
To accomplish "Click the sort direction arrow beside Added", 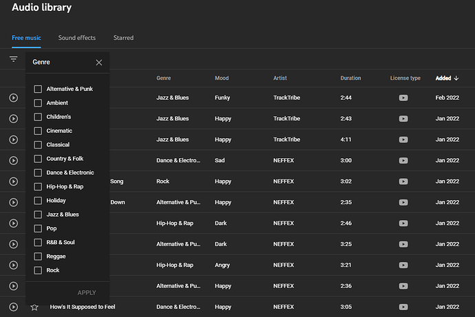I will (456, 78).
